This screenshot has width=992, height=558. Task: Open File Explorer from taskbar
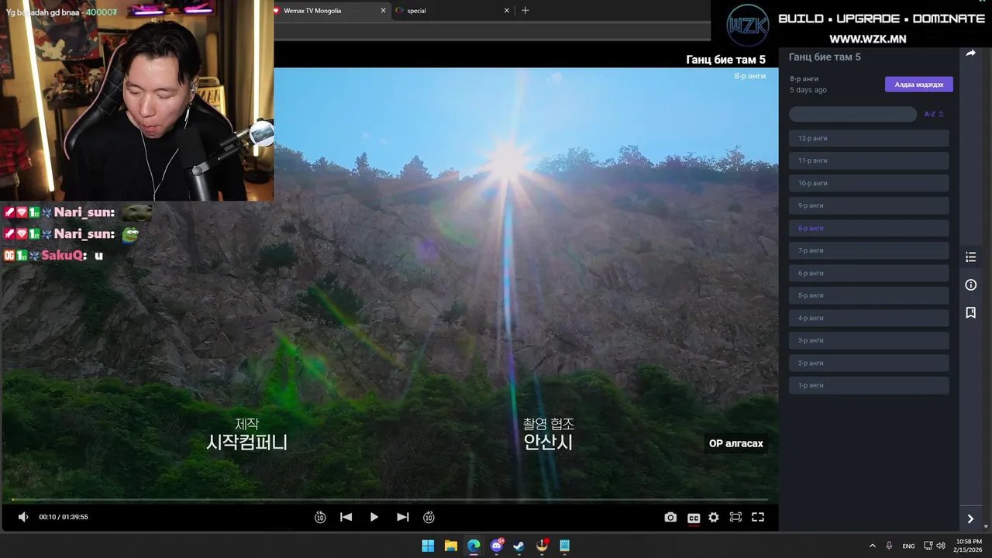[451, 546]
